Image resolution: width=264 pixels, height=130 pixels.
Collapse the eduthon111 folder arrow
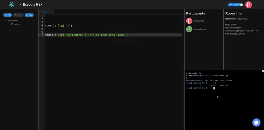(5, 21)
